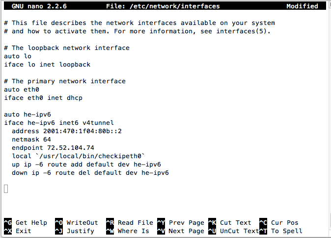The height and width of the screenshot is (238, 331).
Task: Click the address 2001:470:1f04:80b::2 line
Action: click(67, 131)
